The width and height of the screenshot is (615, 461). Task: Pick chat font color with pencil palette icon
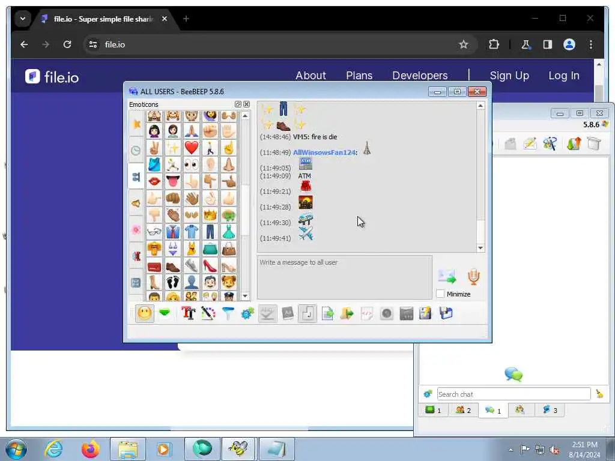208,313
